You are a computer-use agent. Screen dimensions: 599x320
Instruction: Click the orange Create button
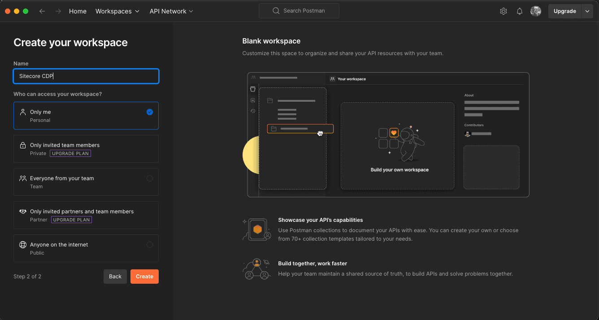point(144,277)
